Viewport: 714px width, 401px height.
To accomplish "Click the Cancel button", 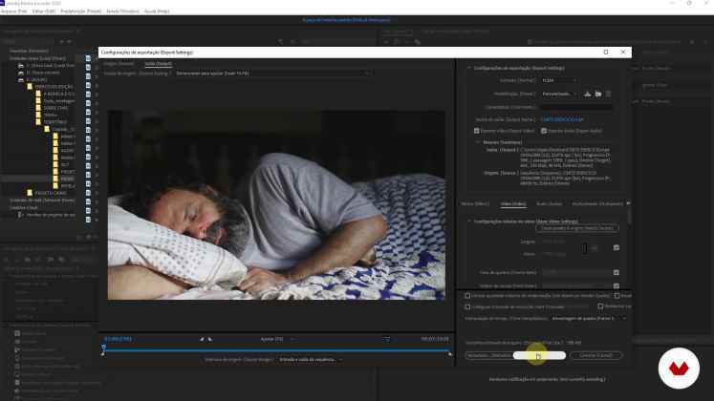I will 595,355.
